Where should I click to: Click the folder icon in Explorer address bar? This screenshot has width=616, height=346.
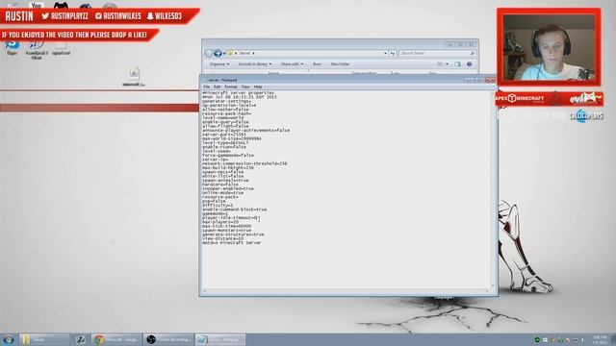tap(230, 53)
